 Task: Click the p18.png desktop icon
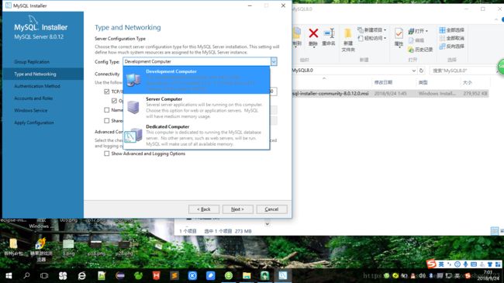[x=96, y=247]
